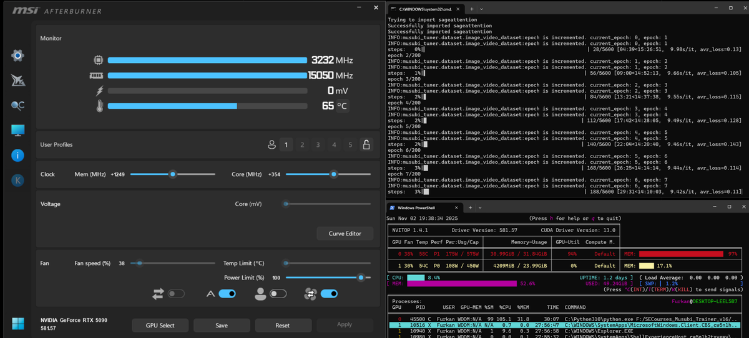Select user profile 2
Image resolution: width=749 pixels, height=338 pixels.
302,144
